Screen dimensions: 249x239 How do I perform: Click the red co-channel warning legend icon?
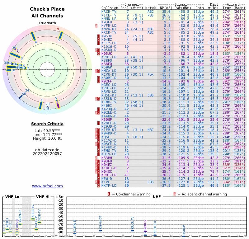coord(109,194)
